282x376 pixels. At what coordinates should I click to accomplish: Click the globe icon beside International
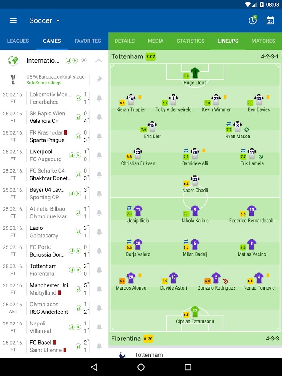pos(13,61)
